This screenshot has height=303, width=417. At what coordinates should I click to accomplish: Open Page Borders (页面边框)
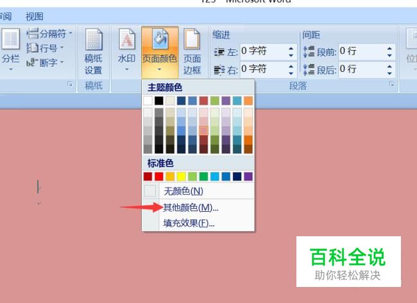[192, 52]
